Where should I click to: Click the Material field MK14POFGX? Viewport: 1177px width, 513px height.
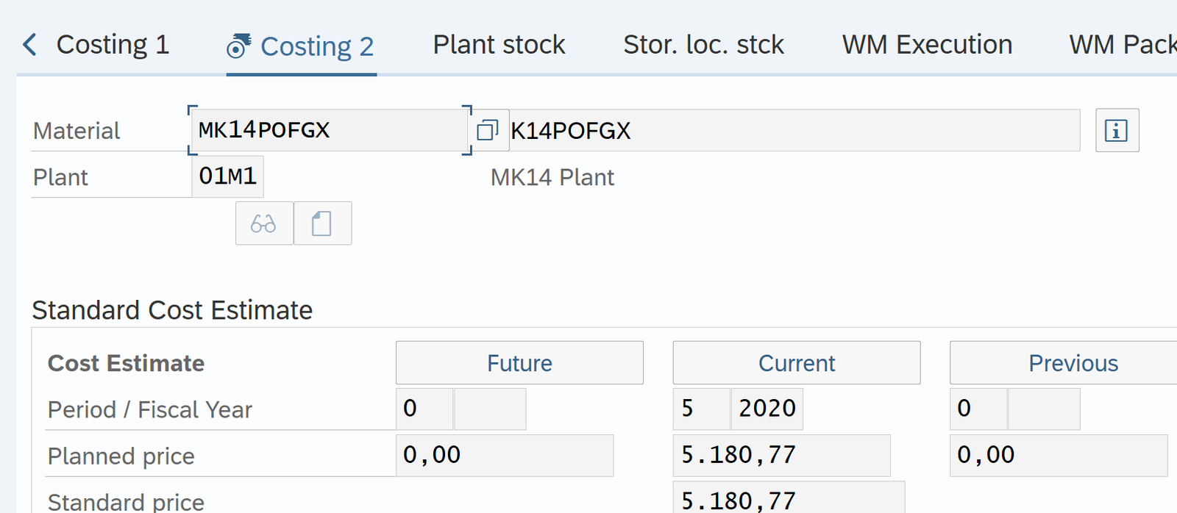click(329, 130)
